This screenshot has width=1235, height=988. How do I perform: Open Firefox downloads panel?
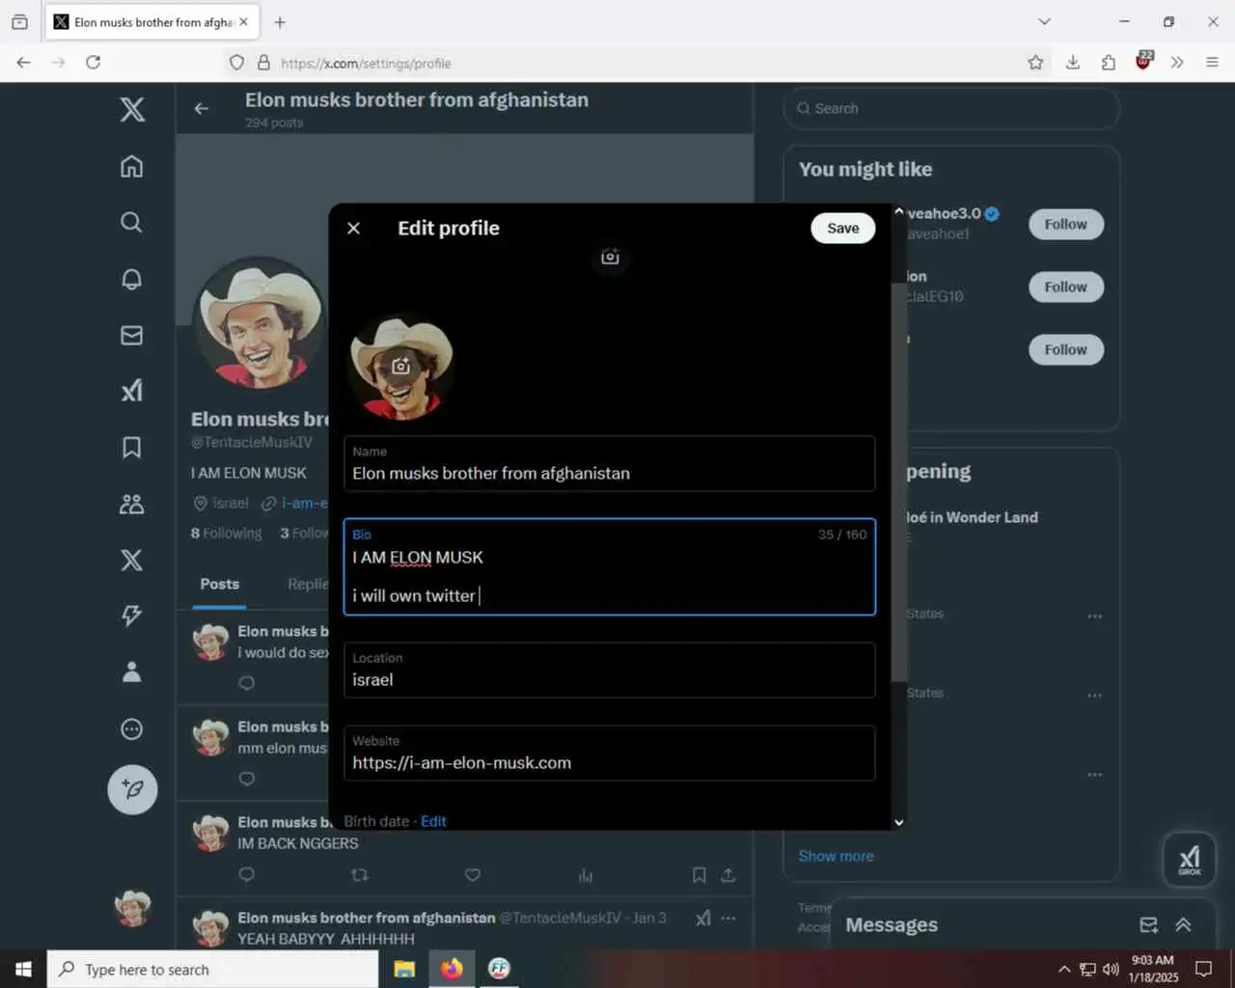tap(1073, 63)
